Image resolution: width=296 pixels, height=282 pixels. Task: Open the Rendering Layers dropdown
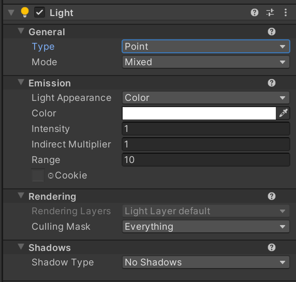(x=206, y=211)
